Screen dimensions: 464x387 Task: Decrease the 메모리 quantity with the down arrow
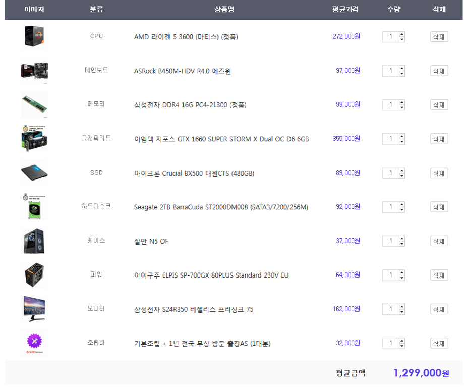click(x=402, y=107)
